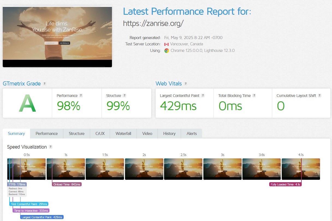Select the 2s filmstrip frame
The image size is (332, 221).
(144, 169)
